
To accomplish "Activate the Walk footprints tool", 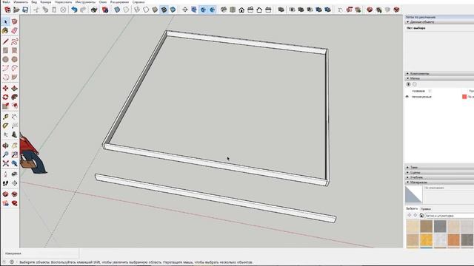I will pyautogui.click(x=5, y=183).
